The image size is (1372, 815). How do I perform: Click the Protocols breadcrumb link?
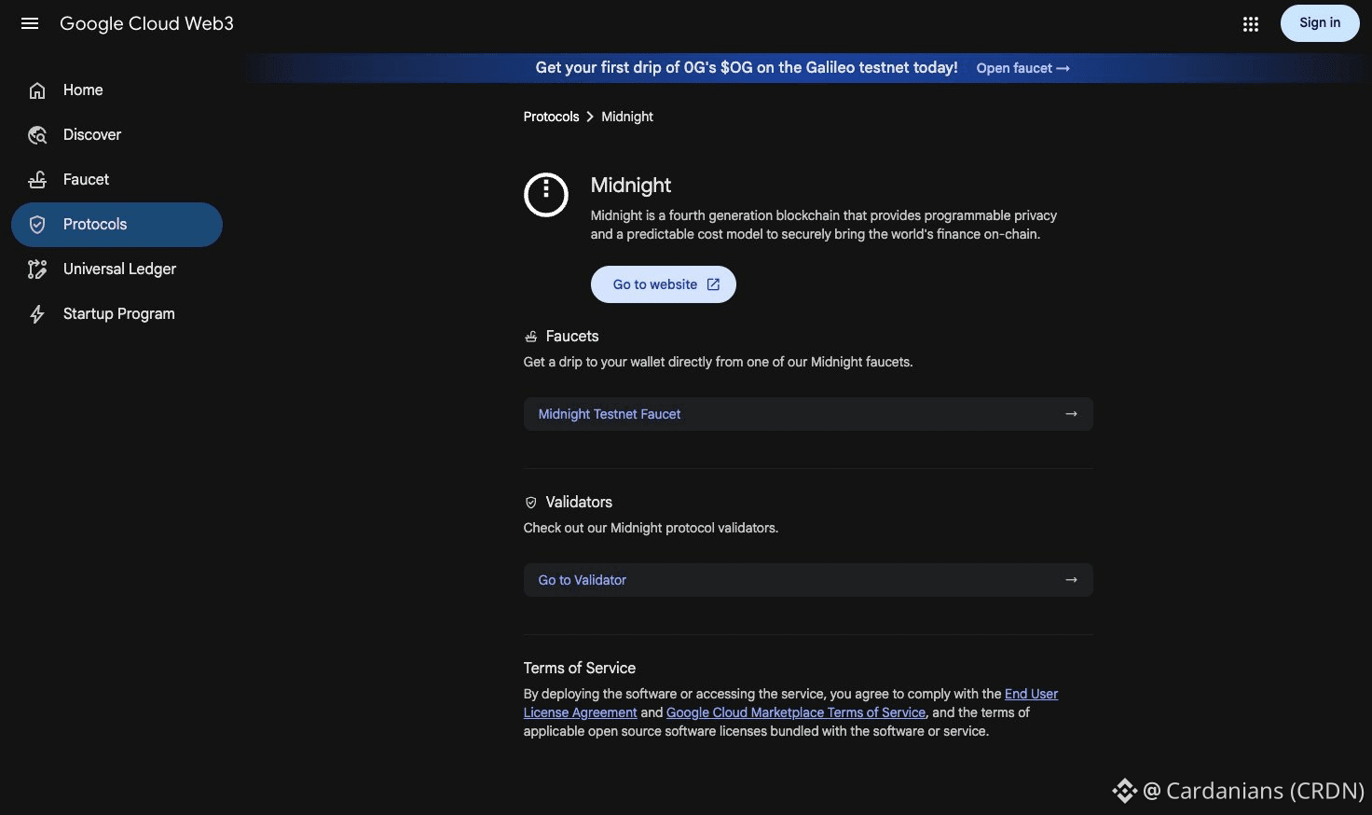pos(551,117)
